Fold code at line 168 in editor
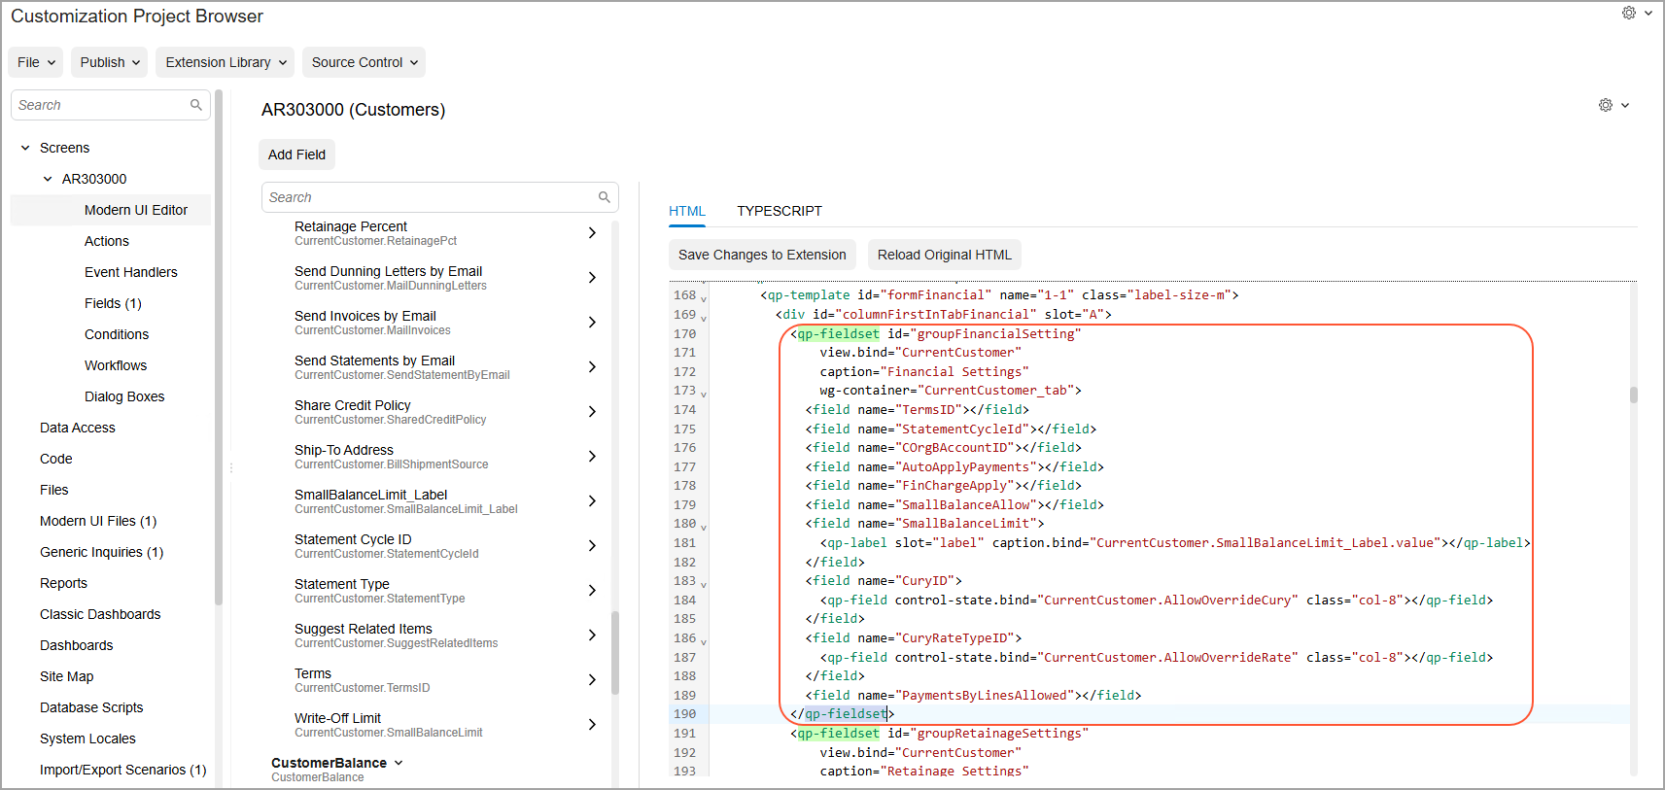The image size is (1665, 790). coord(704,298)
